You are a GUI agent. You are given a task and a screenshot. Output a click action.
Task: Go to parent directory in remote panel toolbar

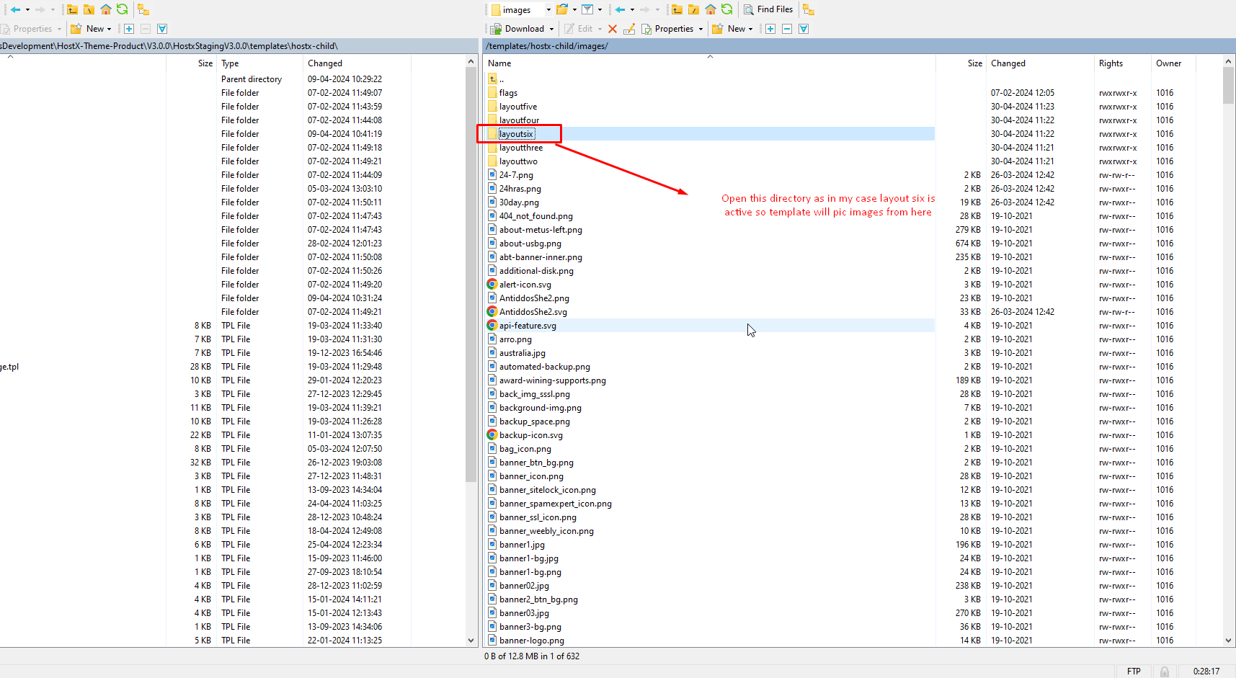677,9
